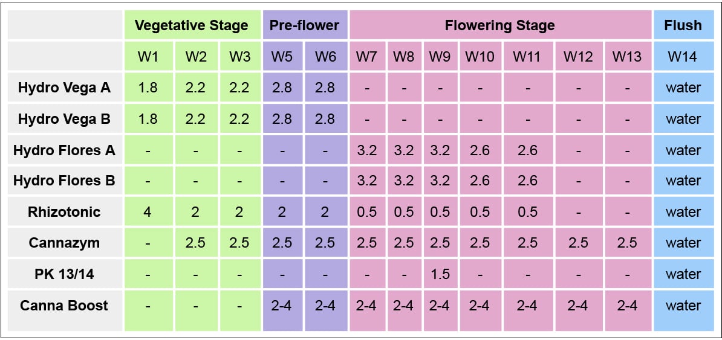Select the Hydro Flores B row label
Image resolution: width=722 pixels, height=340 pixels.
coord(64,181)
